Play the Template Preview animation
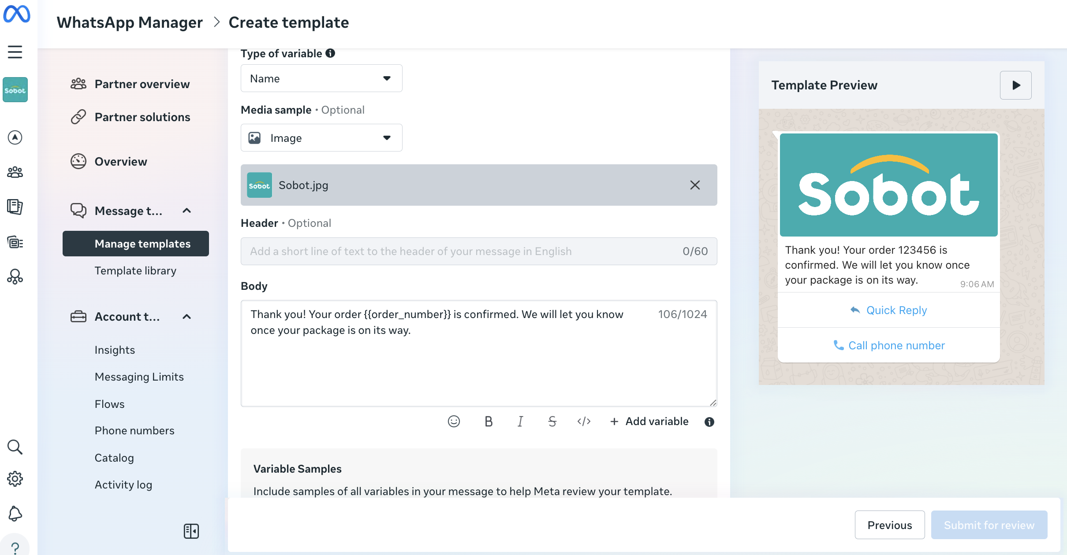 pyautogui.click(x=1015, y=85)
